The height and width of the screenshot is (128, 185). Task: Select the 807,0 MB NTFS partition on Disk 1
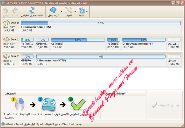coord(113,43)
